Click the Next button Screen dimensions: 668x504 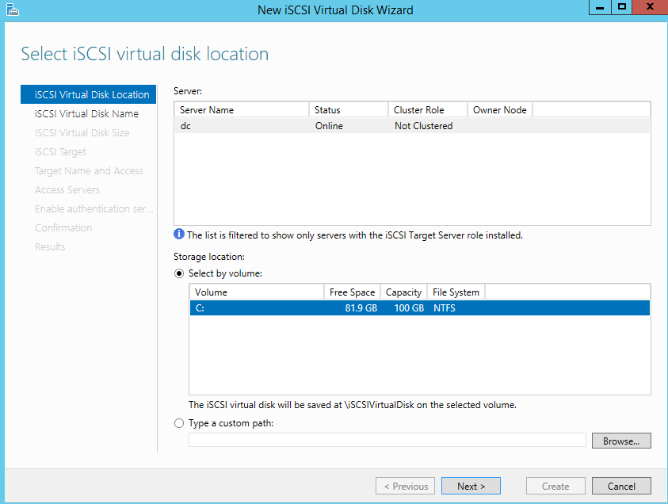pos(471,486)
